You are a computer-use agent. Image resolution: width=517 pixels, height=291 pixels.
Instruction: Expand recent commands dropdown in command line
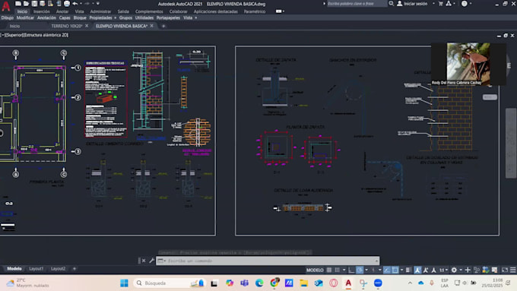coord(161,261)
